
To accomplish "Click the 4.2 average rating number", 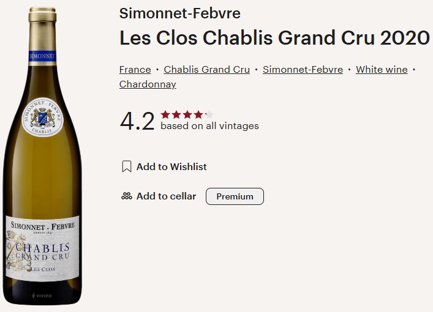I will click(137, 121).
